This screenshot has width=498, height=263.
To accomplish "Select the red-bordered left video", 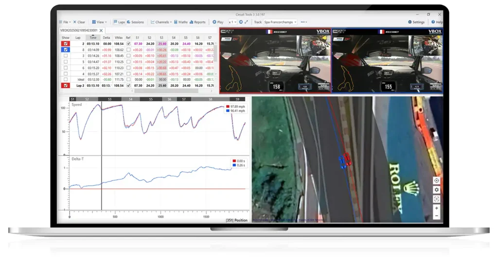I will tap(275, 60).
